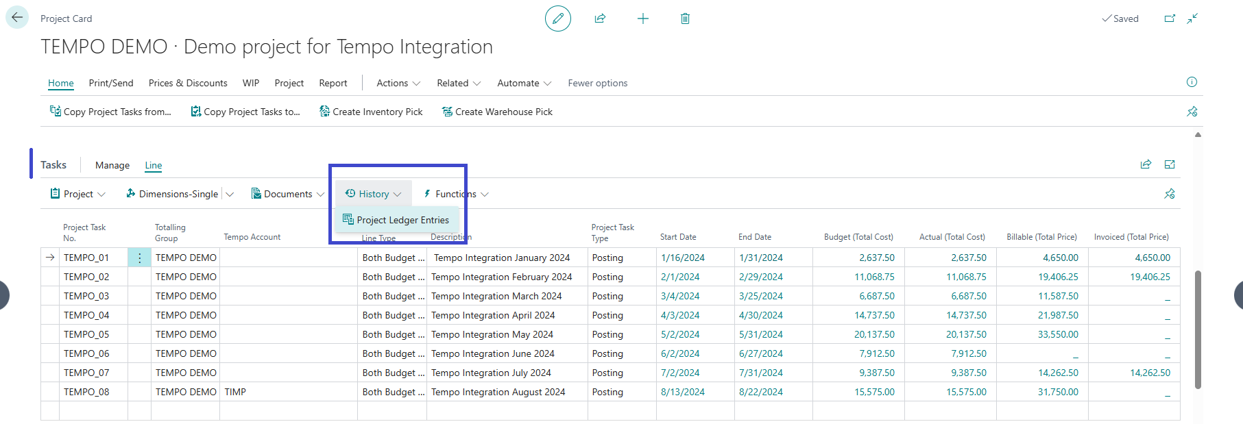Click the trash delete icon
Image resolution: width=1243 pixels, height=424 pixels.
pyautogui.click(x=685, y=18)
